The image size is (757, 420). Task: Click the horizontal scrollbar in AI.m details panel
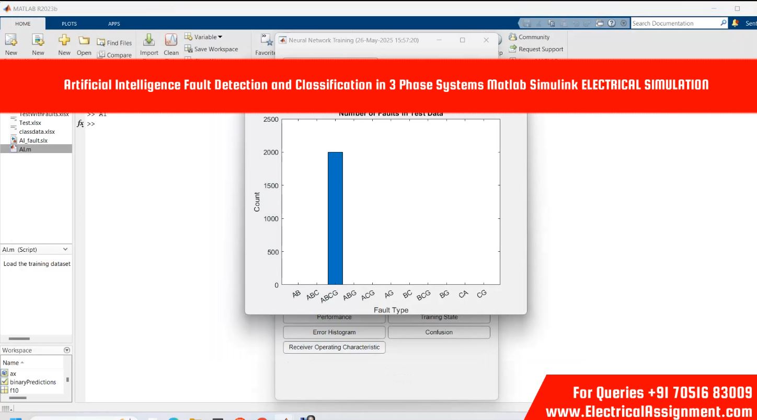click(x=19, y=339)
